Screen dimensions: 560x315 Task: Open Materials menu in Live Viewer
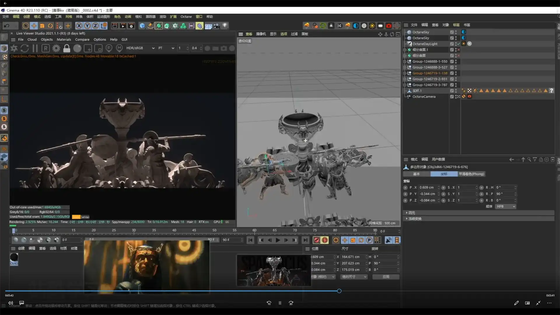[x=64, y=39]
